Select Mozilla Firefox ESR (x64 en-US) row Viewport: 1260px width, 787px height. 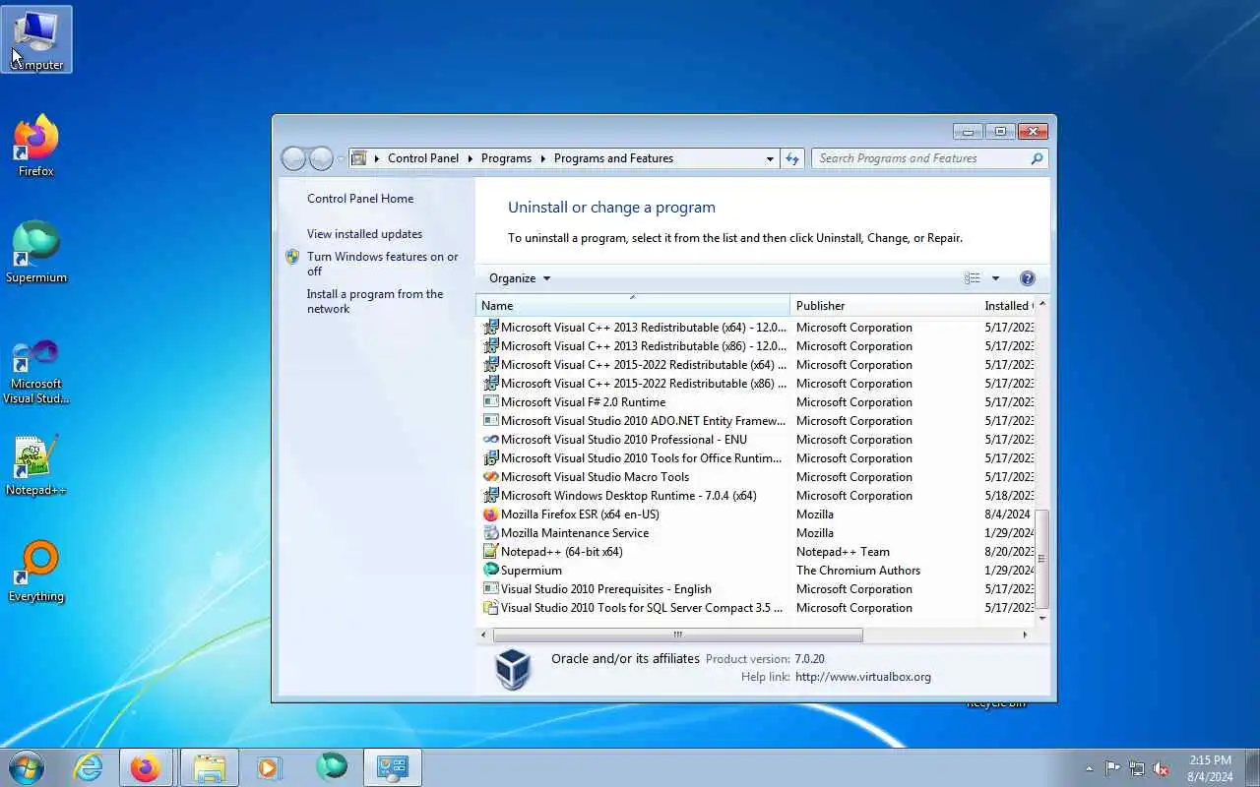pyautogui.click(x=757, y=515)
